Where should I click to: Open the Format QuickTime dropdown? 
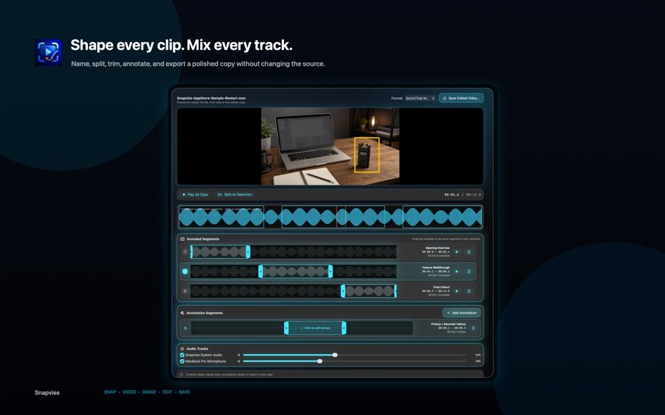420,98
